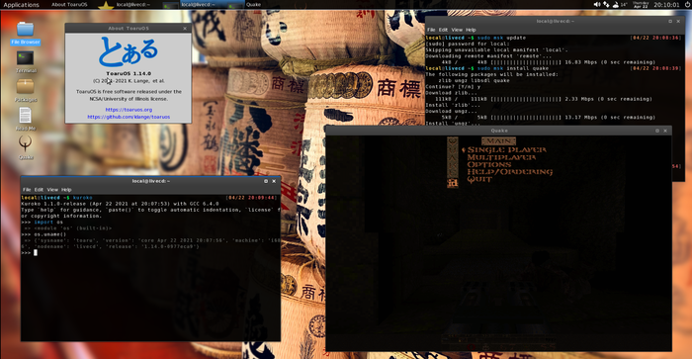Click the network status tray icon
This screenshot has height=359, width=692.
click(x=606, y=4)
